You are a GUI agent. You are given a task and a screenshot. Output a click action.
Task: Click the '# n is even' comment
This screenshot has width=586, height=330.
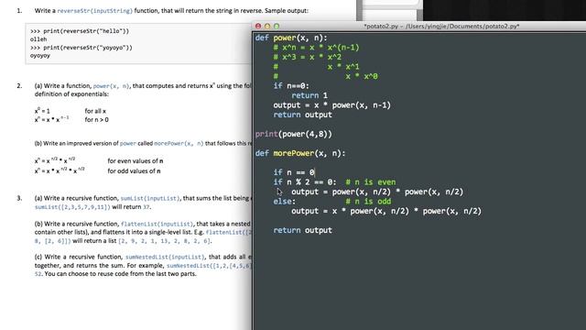tap(370, 182)
